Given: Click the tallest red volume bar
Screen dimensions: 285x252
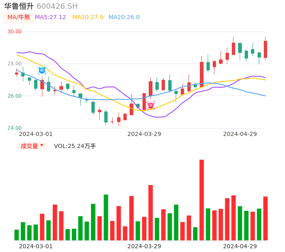Looking at the screenshot, I should point(201,200).
